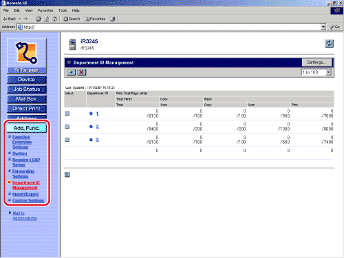Click the blue bullet icon beside ID 2
This screenshot has height=258, width=344.
tap(91, 127)
